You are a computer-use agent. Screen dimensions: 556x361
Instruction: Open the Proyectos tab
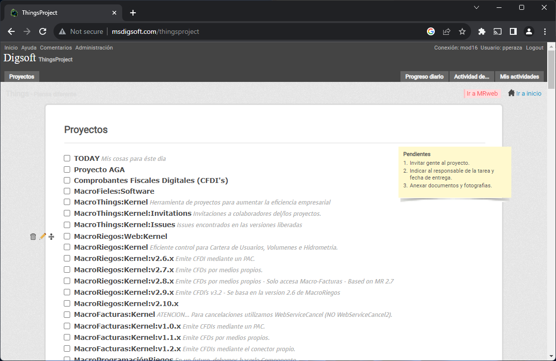click(x=22, y=77)
